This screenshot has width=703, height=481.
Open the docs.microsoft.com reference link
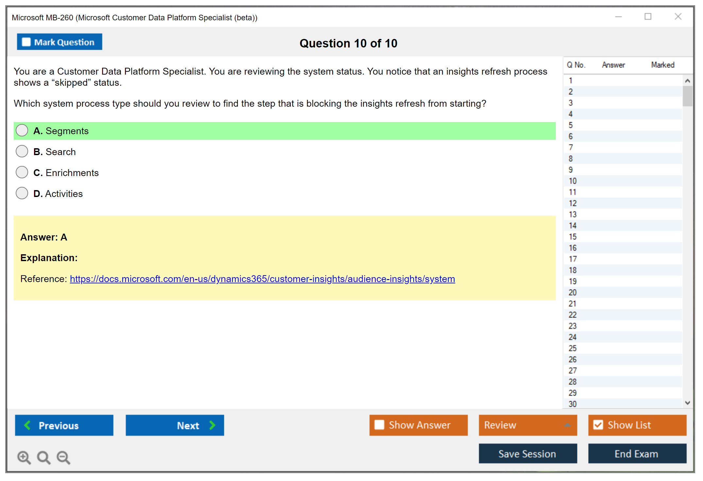tap(262, 279)
